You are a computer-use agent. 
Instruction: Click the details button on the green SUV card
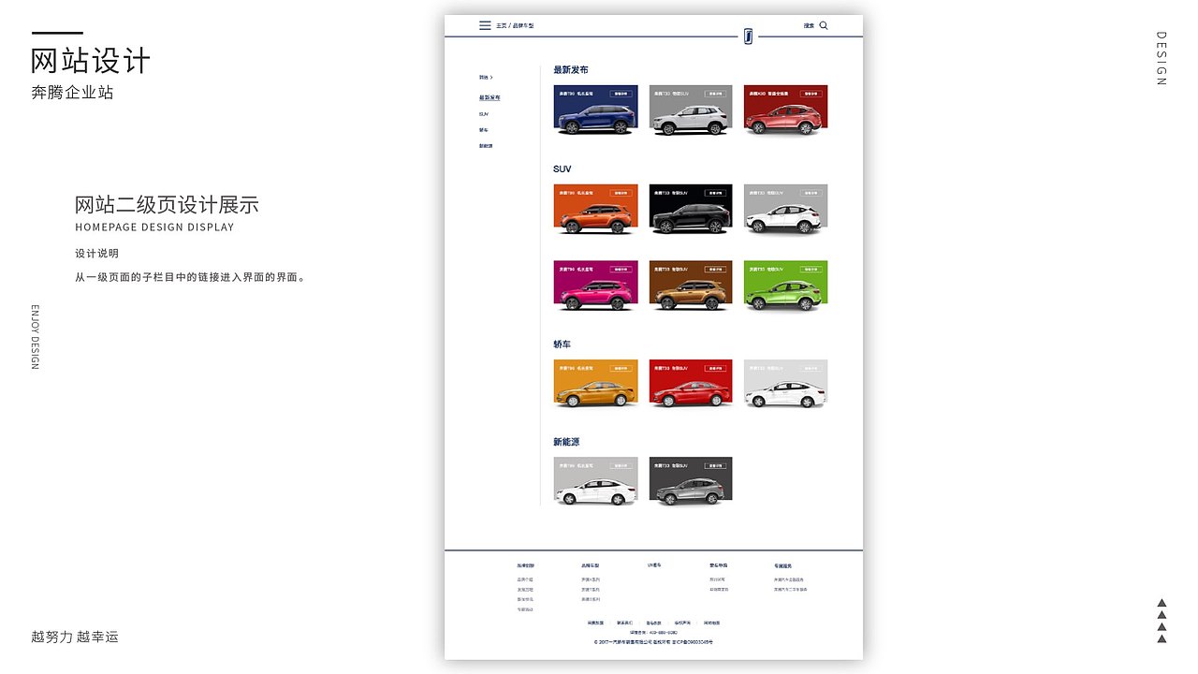click(x=811, y=270)
